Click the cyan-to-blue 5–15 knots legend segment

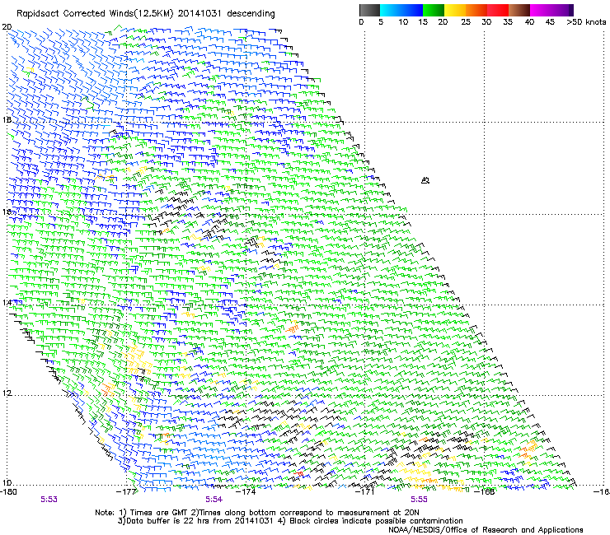(x=401, y=10)
